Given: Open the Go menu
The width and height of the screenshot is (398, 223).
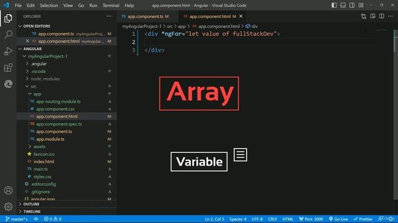Looking at the screenshot, I should click(x=81, y=6).
